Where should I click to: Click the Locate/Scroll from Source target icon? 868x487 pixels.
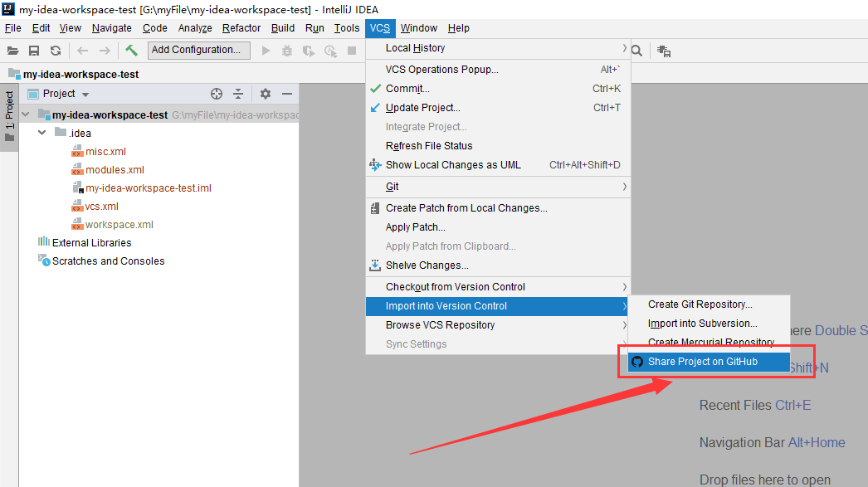217,94
